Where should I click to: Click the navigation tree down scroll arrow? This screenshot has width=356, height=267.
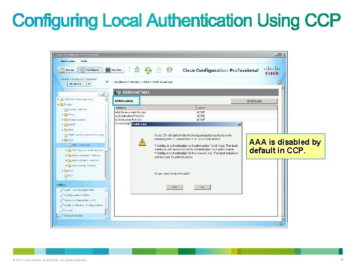[107, 179]
